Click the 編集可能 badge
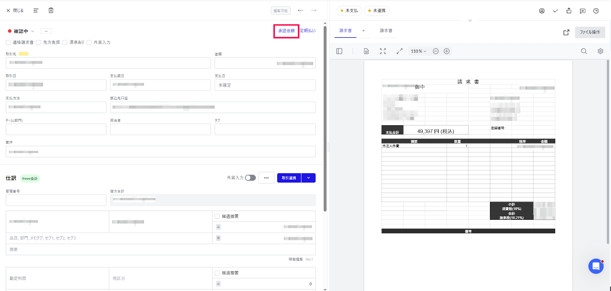Viewport: 611px width, 291px height. click(x=281, y=11)
